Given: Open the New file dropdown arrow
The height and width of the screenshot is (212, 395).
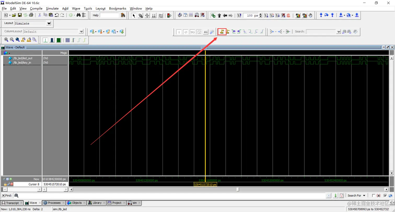Looking at the screenshot, I should [9, 15].
